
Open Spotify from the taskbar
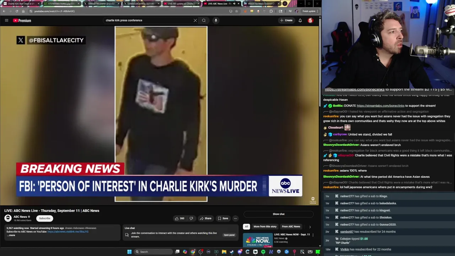(x=263, y=252)
